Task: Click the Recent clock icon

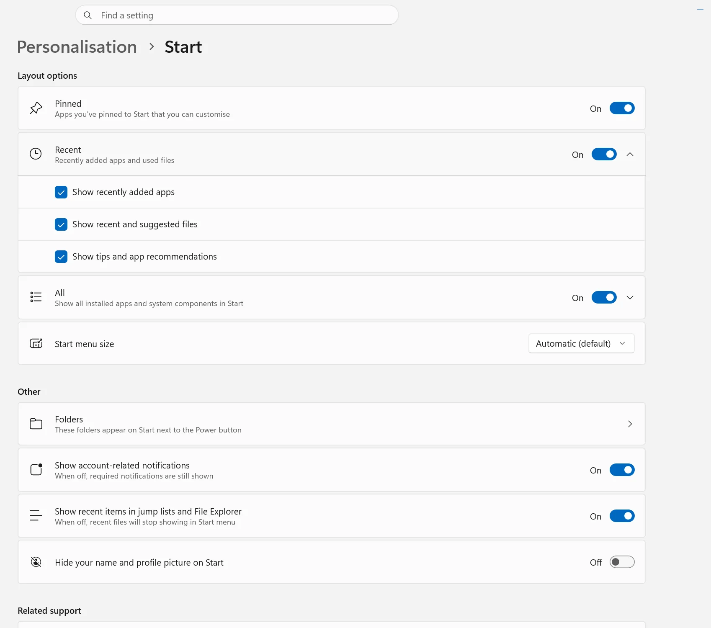Action: click(x=36, y=154)
